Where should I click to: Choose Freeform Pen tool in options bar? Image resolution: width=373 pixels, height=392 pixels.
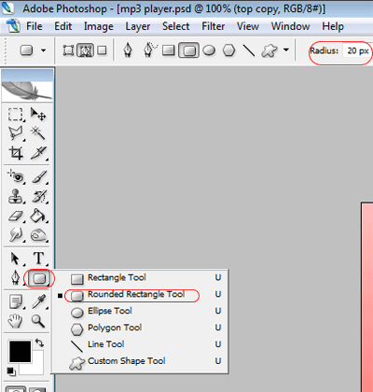click(x=150, y=50)
